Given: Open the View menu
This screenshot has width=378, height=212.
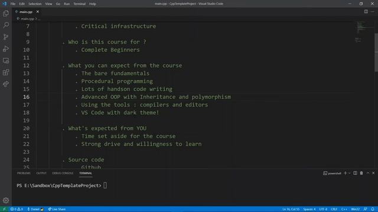Looking at the screenshot, I should (x=48, y=4).
